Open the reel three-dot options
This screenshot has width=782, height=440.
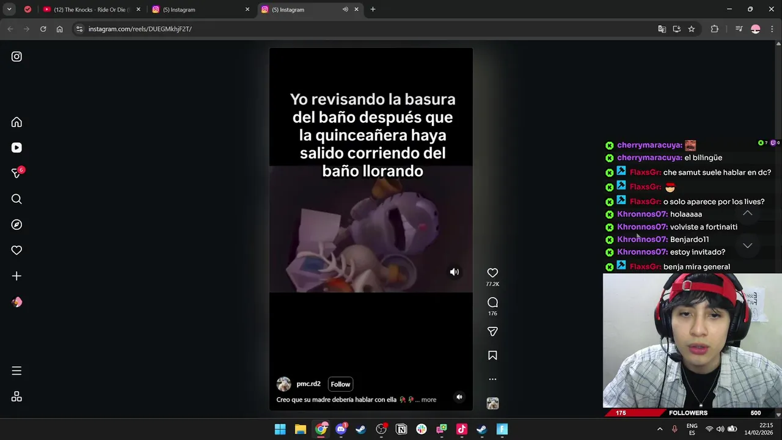click(x=492, y=379)
